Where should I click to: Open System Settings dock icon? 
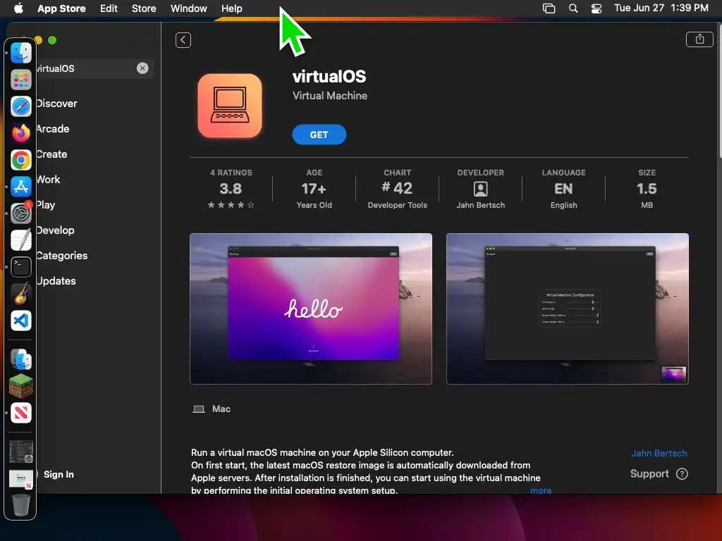(20, 213)
